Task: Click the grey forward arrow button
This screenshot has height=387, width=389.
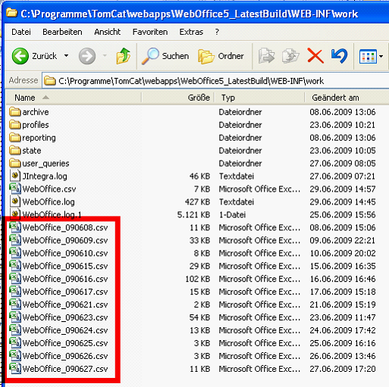Action: tap(87, 56)
